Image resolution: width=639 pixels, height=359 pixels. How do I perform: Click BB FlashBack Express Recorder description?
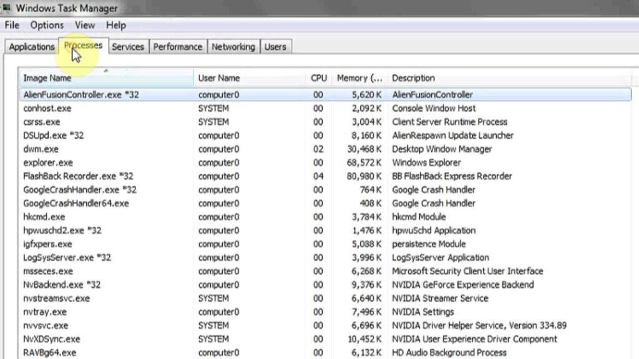[452, 176]
